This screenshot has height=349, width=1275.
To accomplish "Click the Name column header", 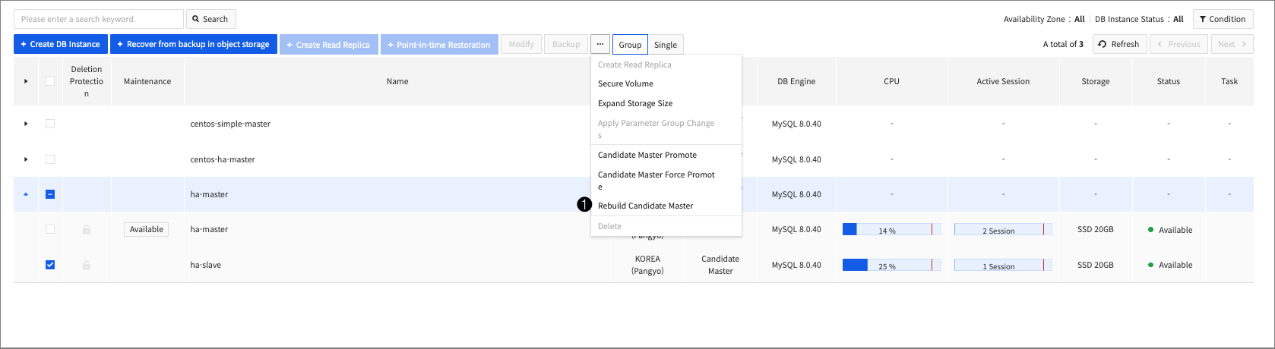I will pyautogui.click(x=397, y=81).
